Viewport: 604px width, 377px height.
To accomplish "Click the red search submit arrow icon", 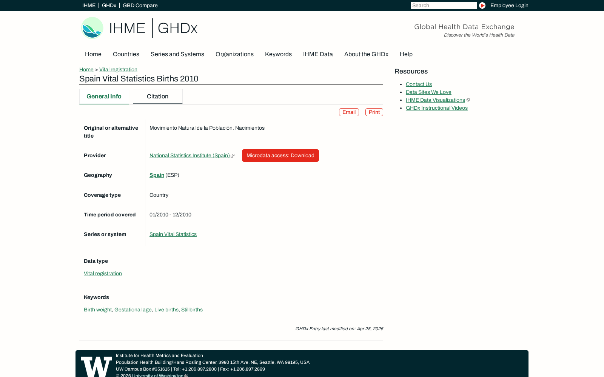I will click(482, 5).
